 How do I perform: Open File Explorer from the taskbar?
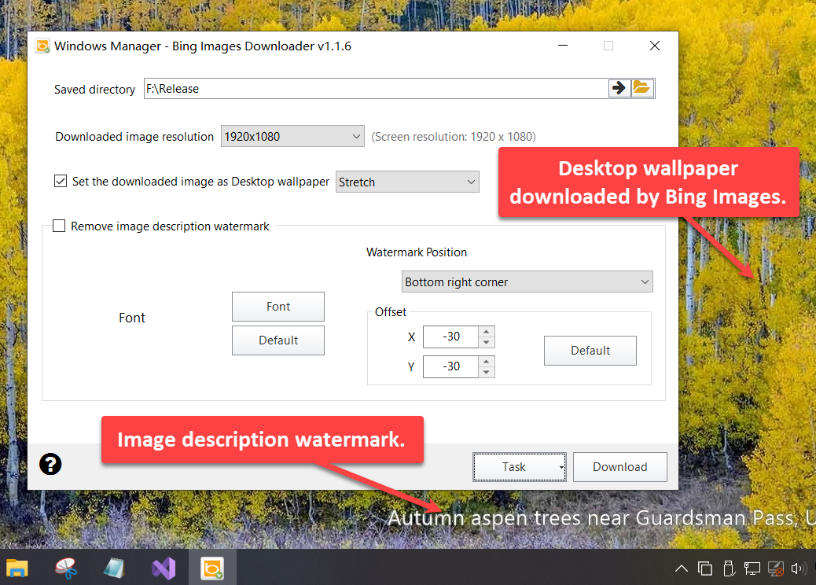click(x=17, y=568)
